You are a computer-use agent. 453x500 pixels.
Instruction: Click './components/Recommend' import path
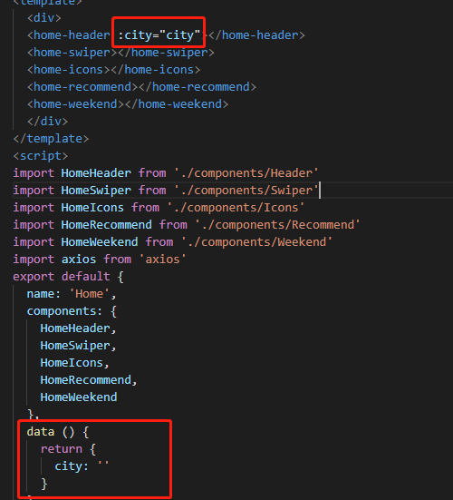click(x=277, y=224)
